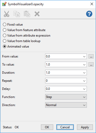96x133 pixels.
Task: Open the Direction dropdown showing Normal
Action: pos(66,105)
